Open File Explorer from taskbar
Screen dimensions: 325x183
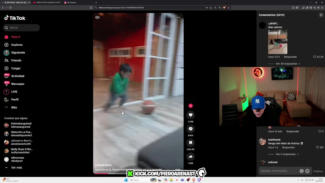171,180
